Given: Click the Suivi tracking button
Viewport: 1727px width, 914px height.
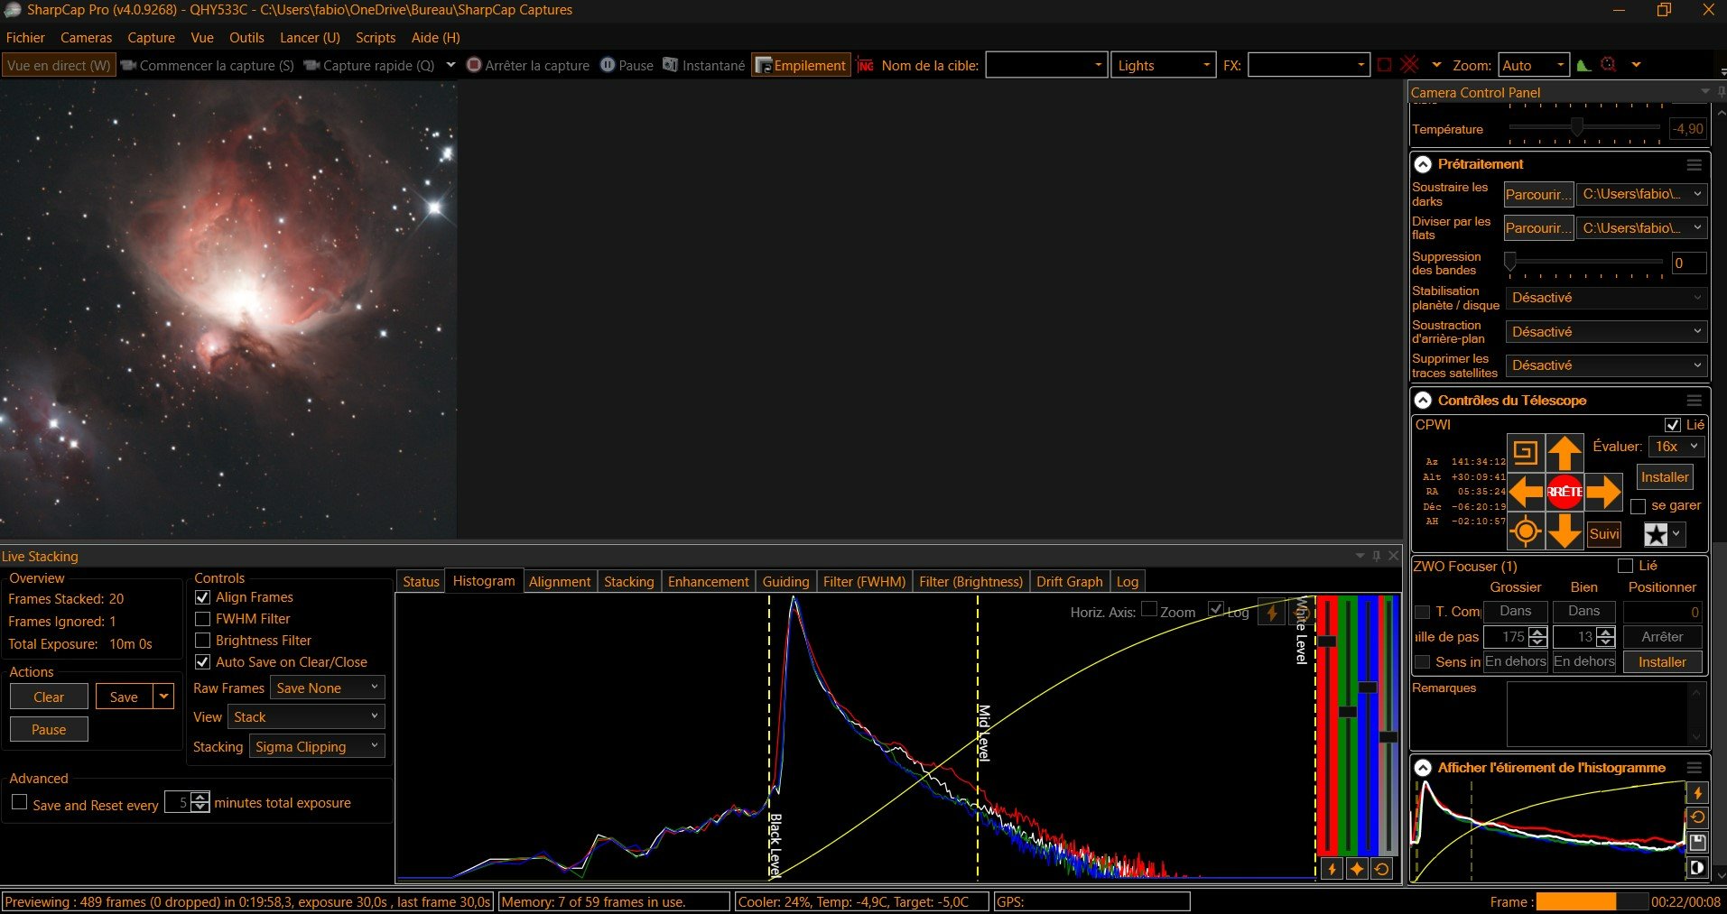Looking at the screenshot, I should [1603, 533].
